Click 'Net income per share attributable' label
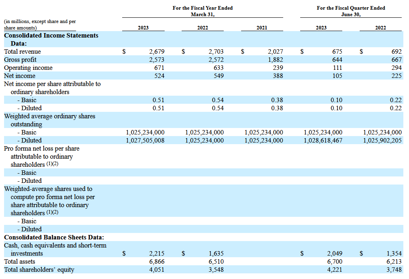 click(52, 88)
